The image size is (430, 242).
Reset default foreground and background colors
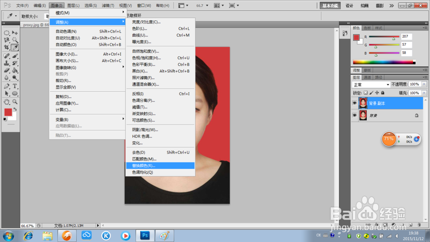[x=5, y=119]
